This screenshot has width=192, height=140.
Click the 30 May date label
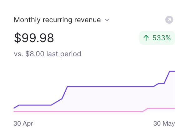pos(164,123)
